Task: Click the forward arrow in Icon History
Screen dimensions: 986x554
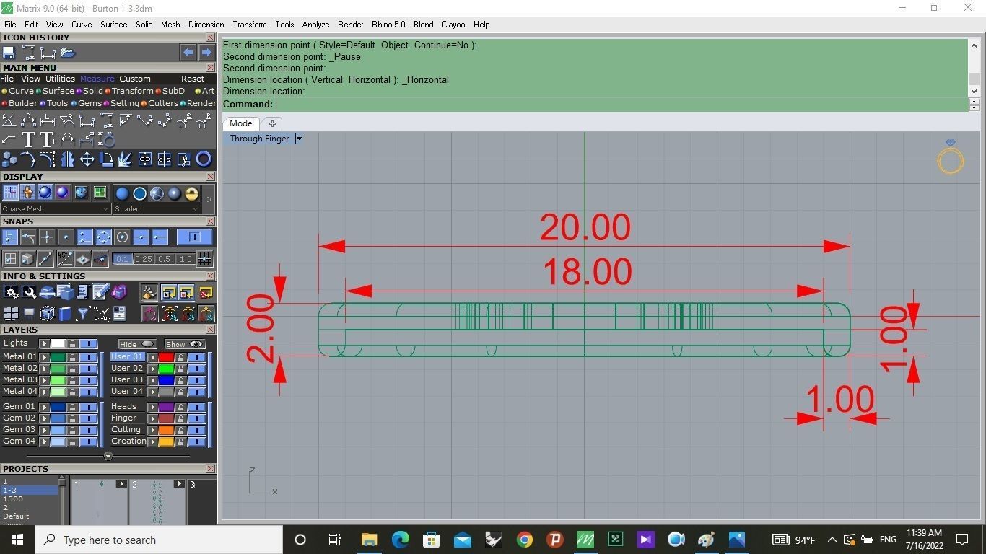Action: click(x=206, y=53)
